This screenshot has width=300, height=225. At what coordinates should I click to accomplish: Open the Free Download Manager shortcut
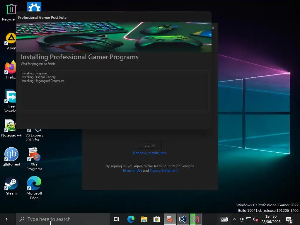point(10,101)
